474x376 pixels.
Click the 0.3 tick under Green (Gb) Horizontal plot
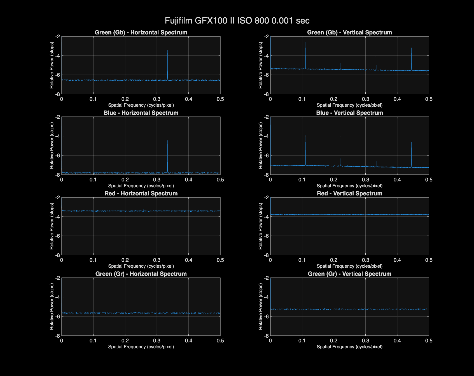click(157, 99)
